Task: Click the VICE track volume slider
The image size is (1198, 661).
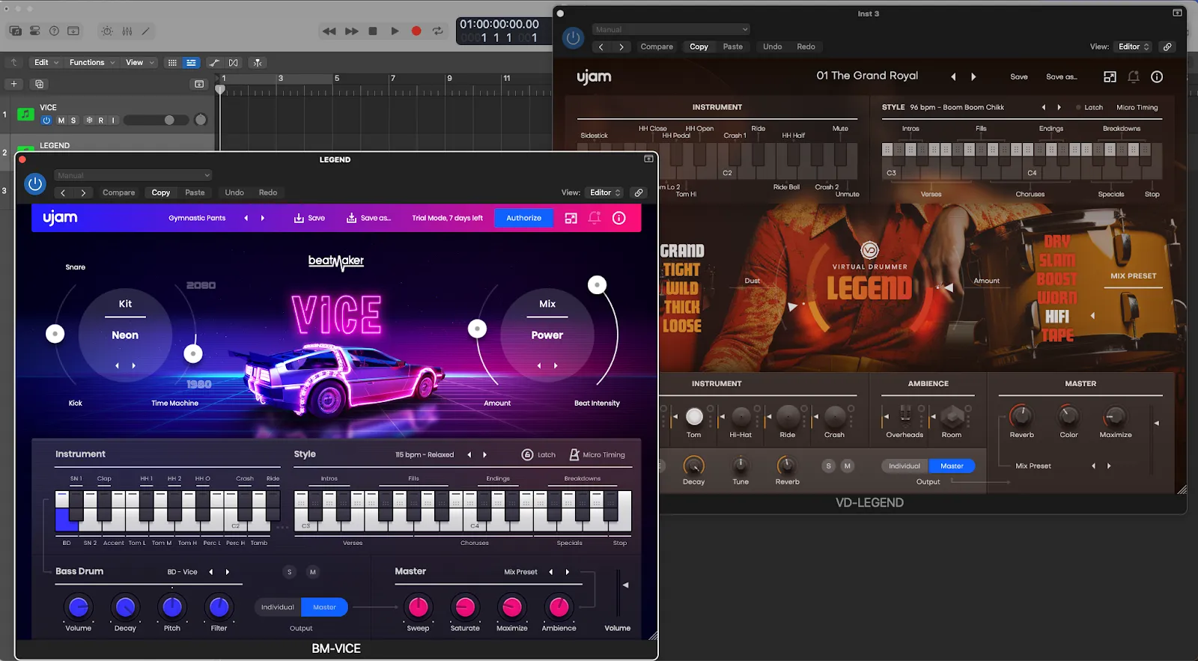Action: point(156,120)
